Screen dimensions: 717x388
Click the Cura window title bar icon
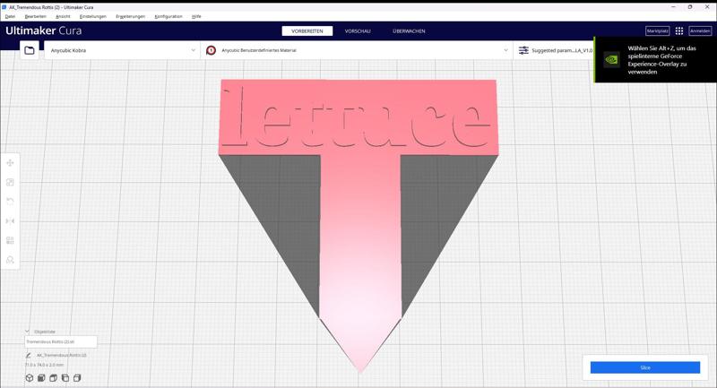point(4,7)
